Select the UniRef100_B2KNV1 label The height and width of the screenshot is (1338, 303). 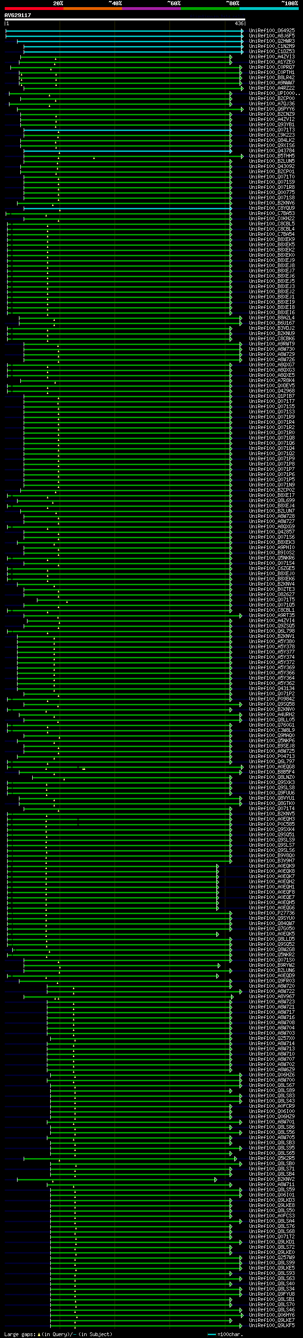point(272,636)
